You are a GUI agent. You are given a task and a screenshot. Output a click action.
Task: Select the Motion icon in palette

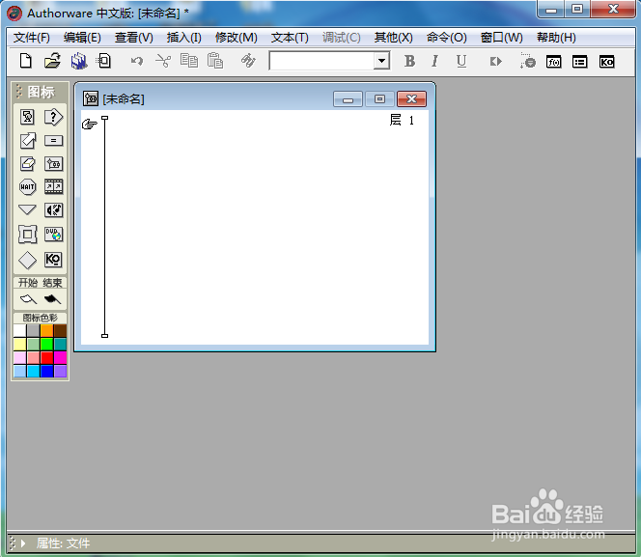(27, 141)
